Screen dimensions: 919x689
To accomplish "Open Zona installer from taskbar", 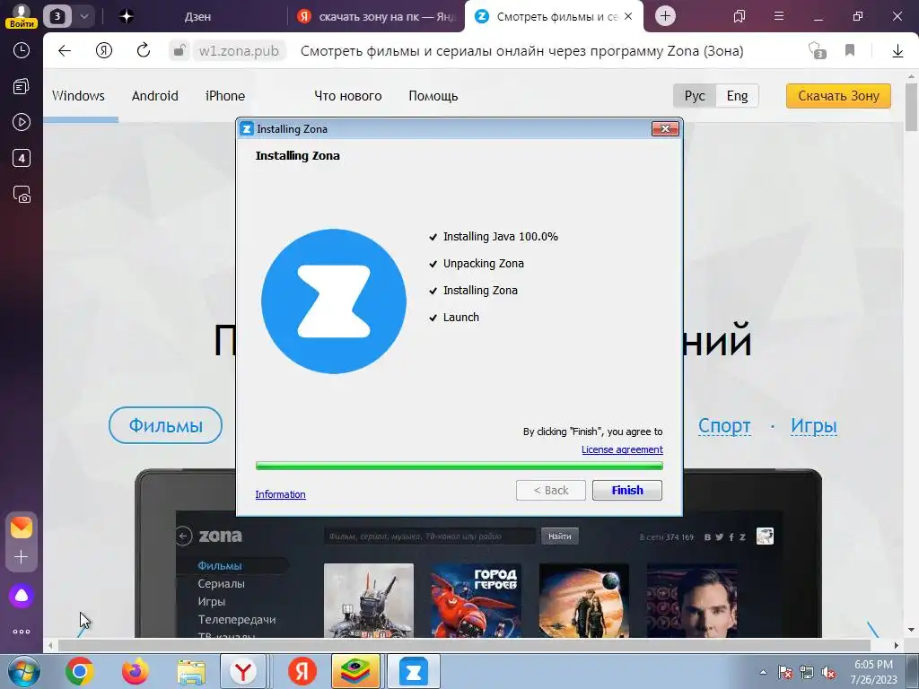I will coord(413,671).
